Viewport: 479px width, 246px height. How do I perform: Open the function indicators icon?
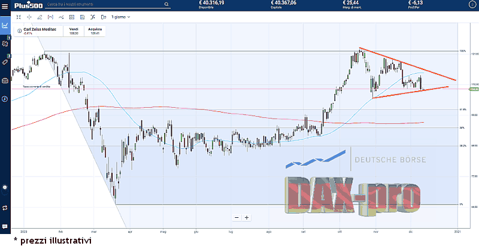(x=93, y=17)
